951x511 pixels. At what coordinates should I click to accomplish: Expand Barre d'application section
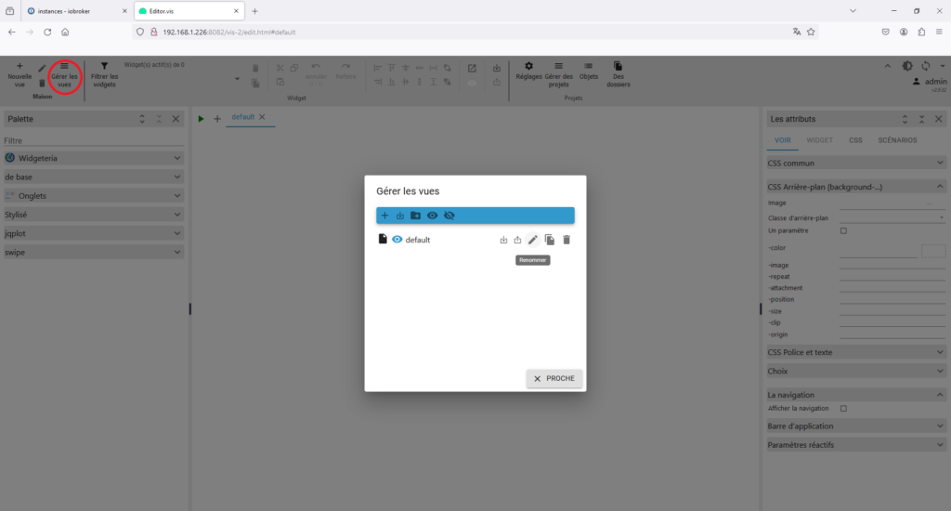[855, 426]
